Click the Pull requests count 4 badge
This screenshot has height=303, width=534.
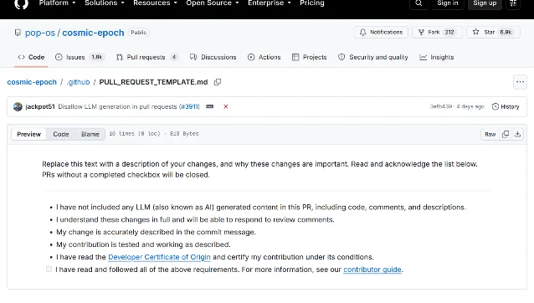click(174, 57)
